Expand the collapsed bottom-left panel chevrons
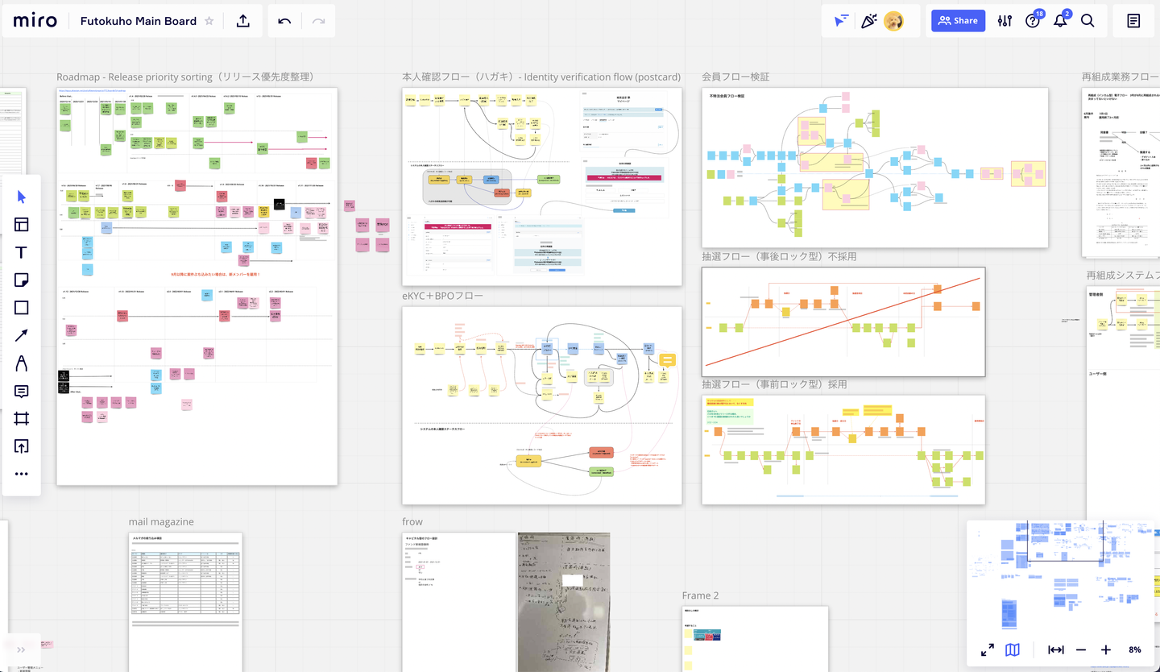The width and height of the screenshot is (1160, 672). (x=21, y=649)
